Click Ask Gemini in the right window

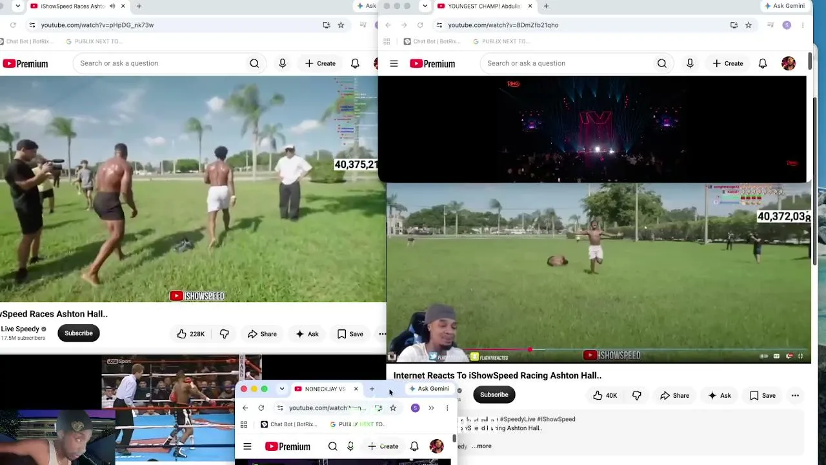(784, 6)
